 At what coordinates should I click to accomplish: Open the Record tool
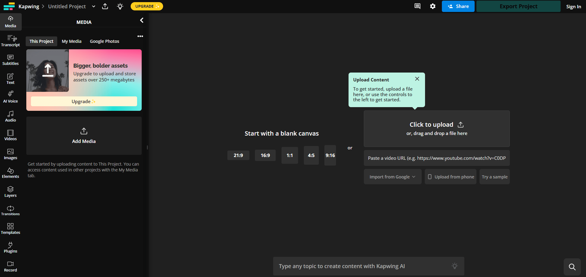(10, 266)
